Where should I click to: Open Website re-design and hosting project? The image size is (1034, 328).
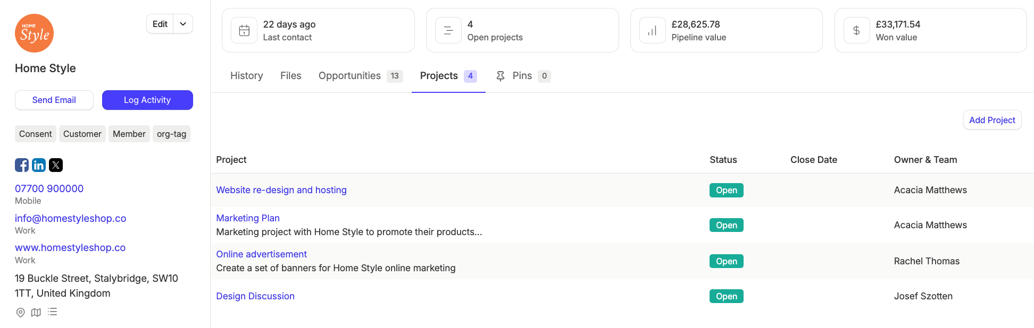pyautogui.click(x=281, y=190)
